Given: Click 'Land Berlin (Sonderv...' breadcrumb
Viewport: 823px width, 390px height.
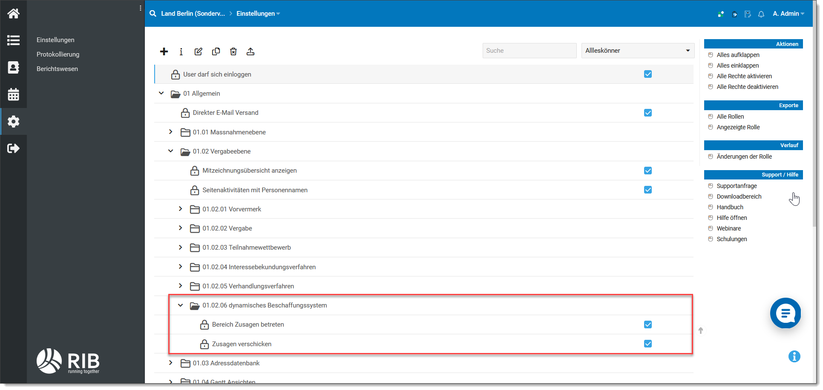Looking at the screenshot, I should tap(193, 14).
